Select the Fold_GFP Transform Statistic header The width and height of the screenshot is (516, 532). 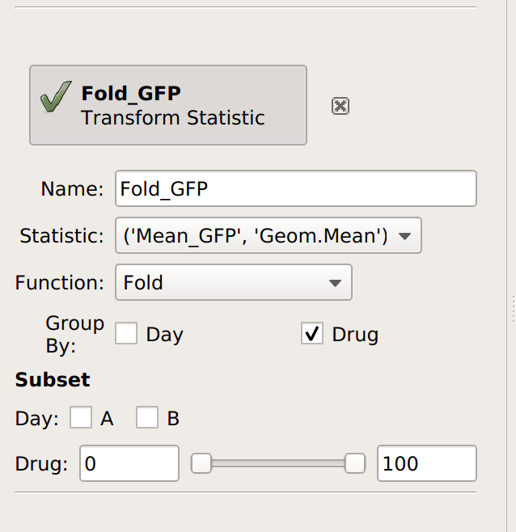pos(168,105)
